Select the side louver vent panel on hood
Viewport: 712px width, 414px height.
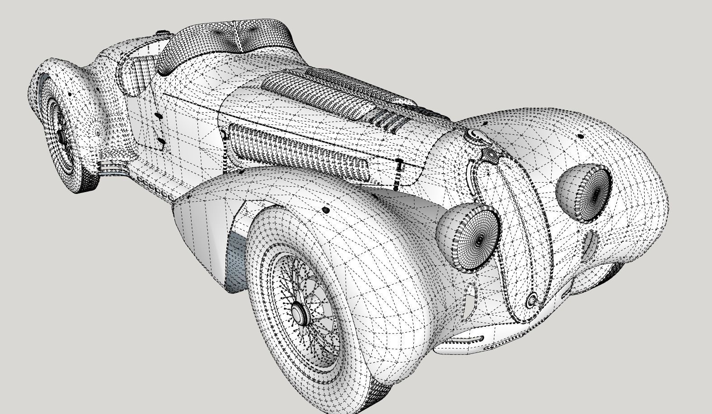point(299,153)
